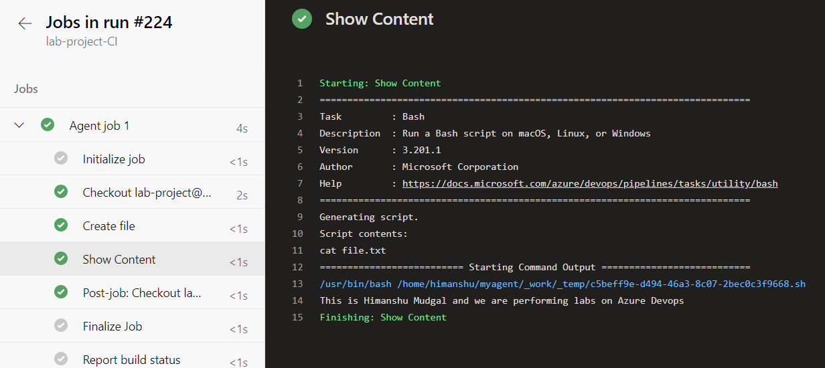
Task: Click Checkout lab-project green check icon
Action: [x=61, y=191]
